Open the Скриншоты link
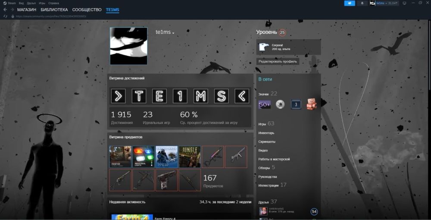The image size is (431, 220). (x=267, y=142)
